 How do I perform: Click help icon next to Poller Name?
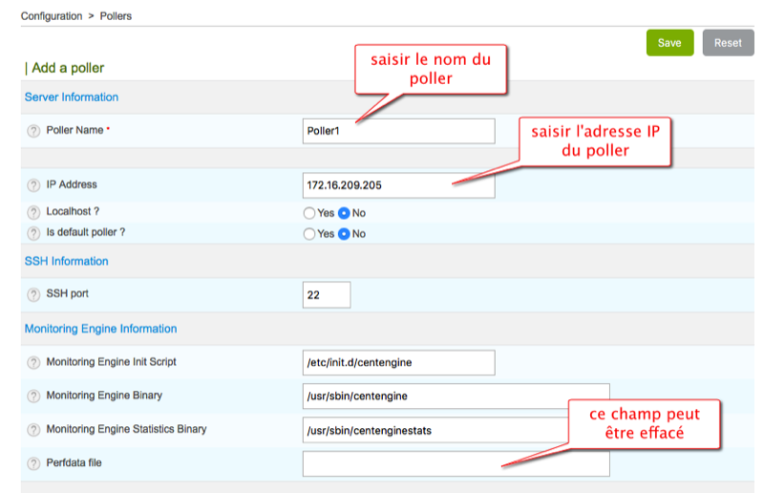[x=33, y=131]
